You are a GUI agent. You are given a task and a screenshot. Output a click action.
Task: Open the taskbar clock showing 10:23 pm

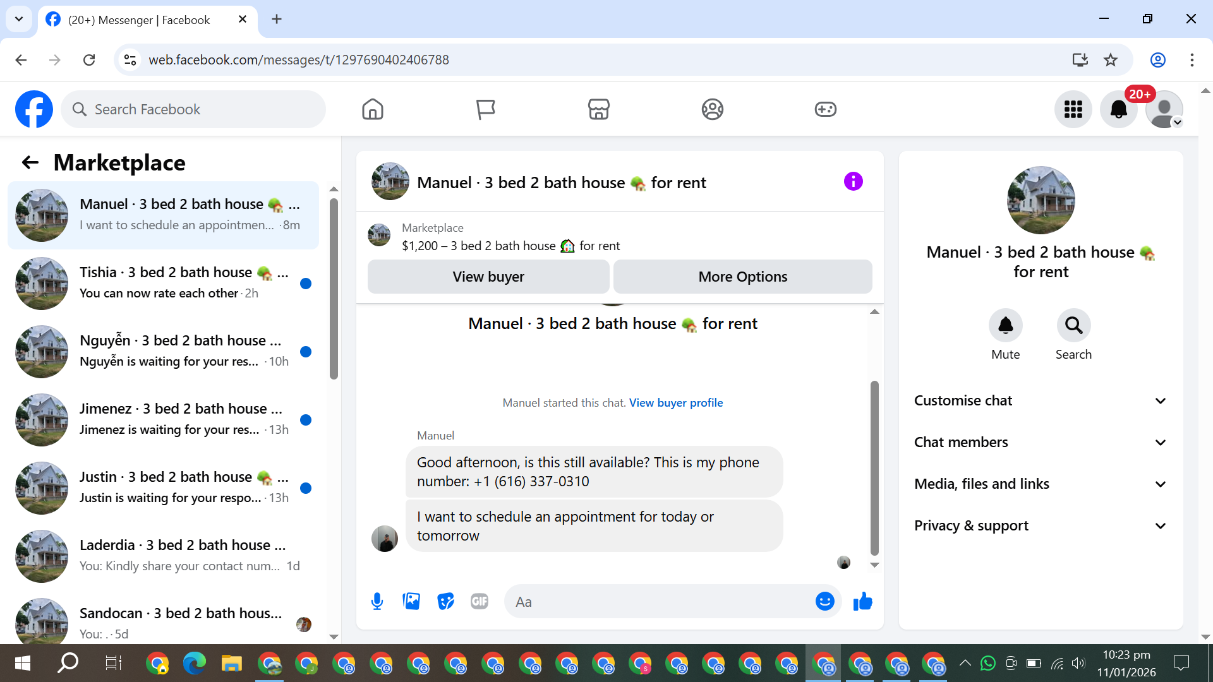tap(1126, 663)
